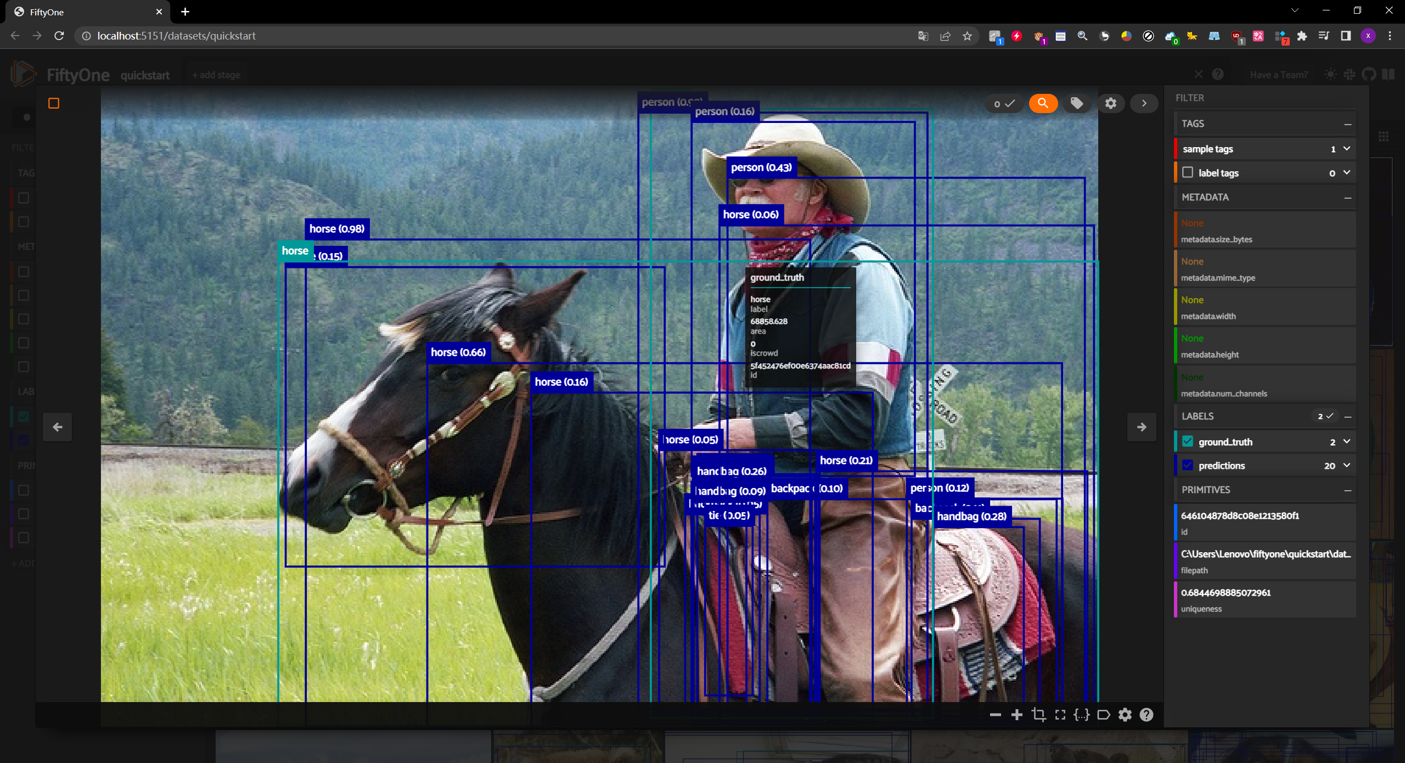Zoom out using the minus icon
The image size is (1405, 763).
pyautogui.click(x=995, y=715)
